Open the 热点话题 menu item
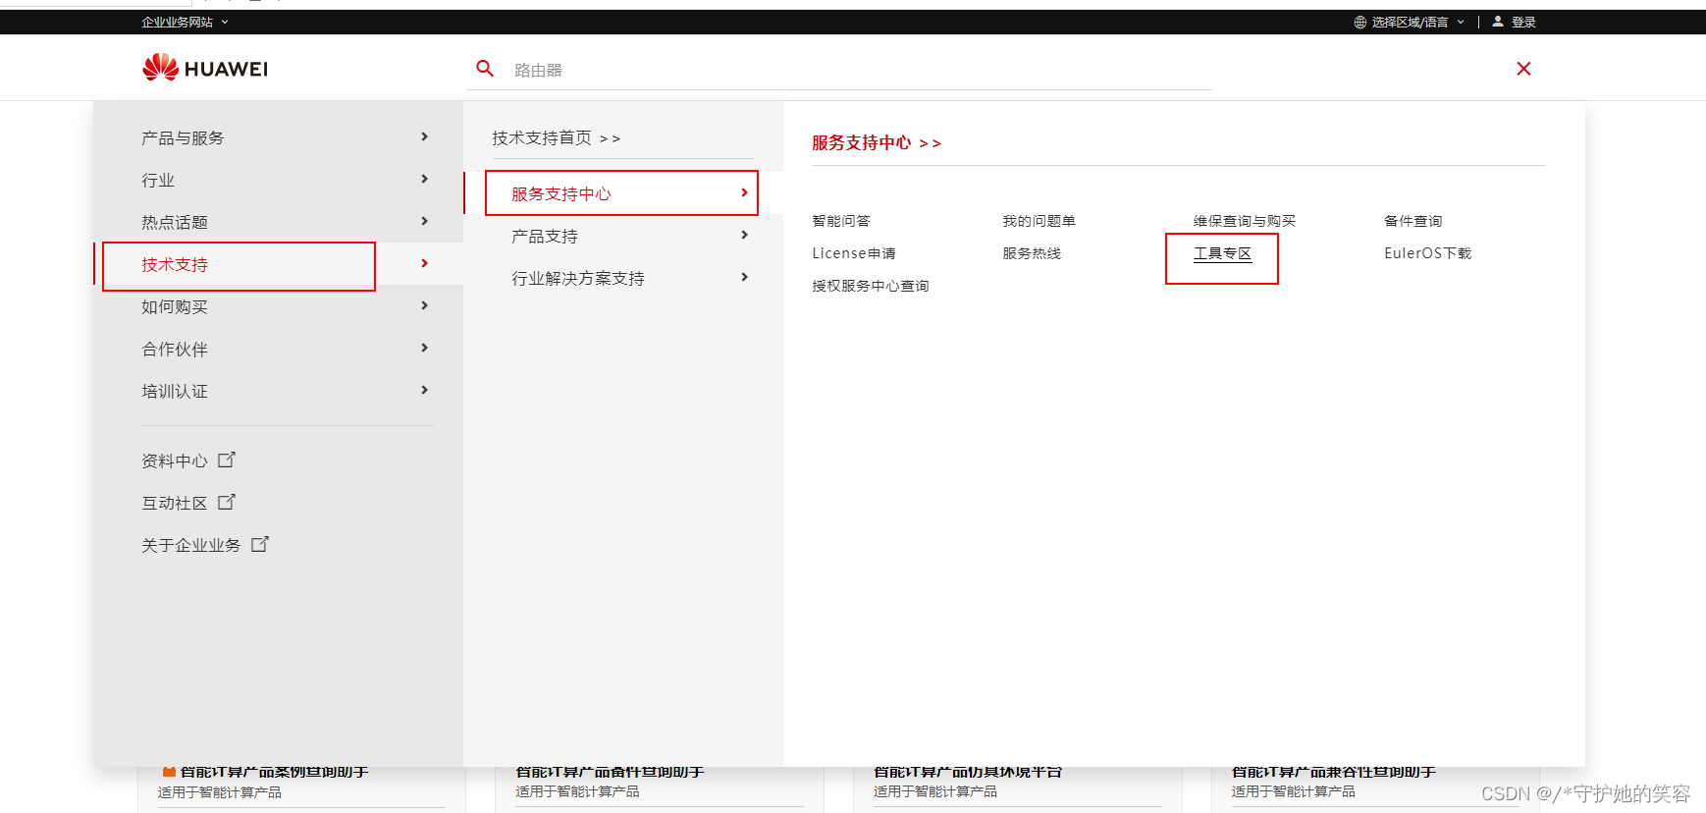Screen dimensions: 1706x813 coord(175,223)
